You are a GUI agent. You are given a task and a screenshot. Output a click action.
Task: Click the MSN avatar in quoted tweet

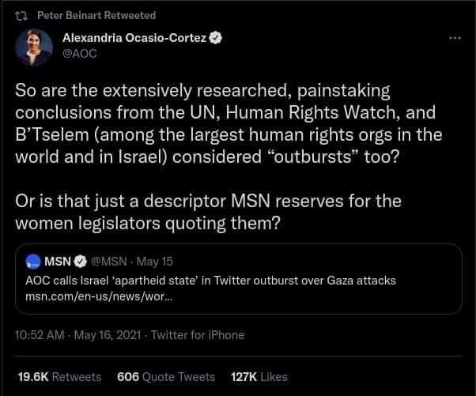pyautogui.click(x=33, y=262)
